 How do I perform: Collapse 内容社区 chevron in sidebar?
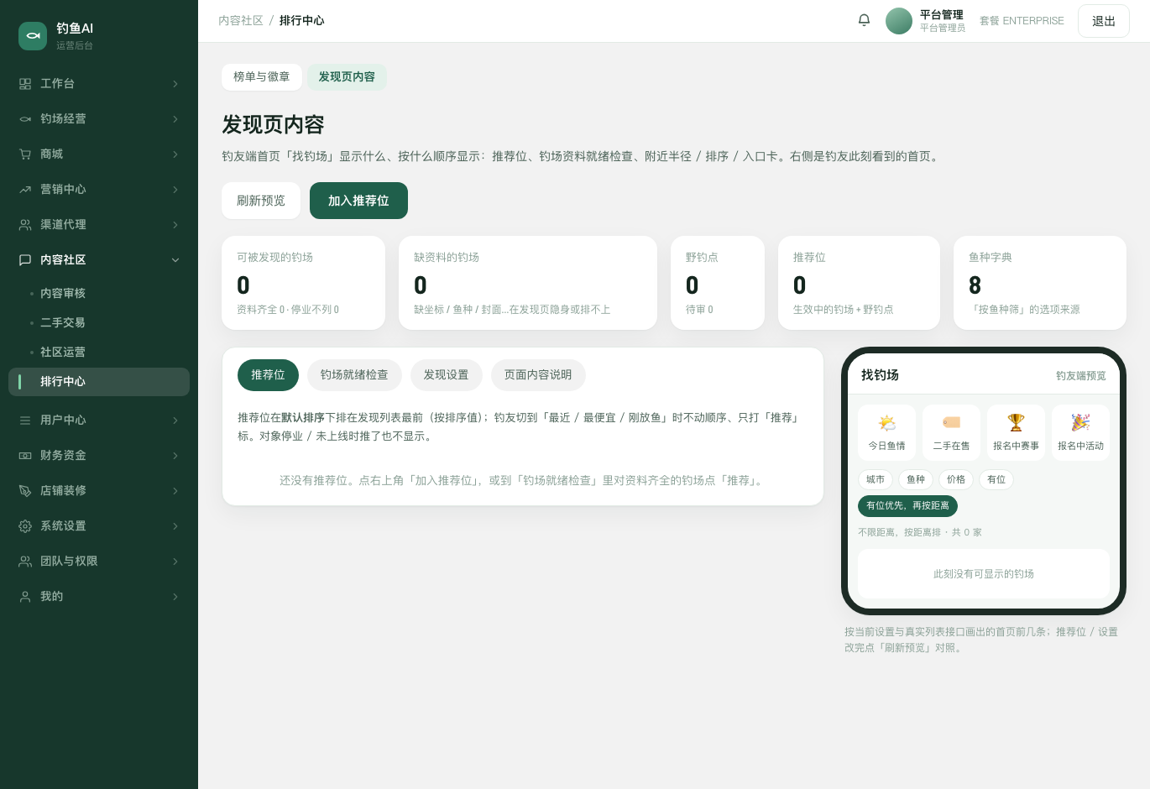175,260
